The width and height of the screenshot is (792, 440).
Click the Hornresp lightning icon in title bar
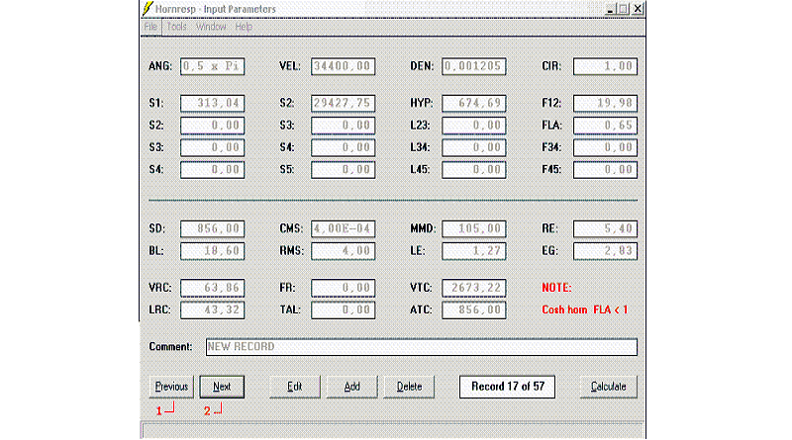tap(147, 9)
